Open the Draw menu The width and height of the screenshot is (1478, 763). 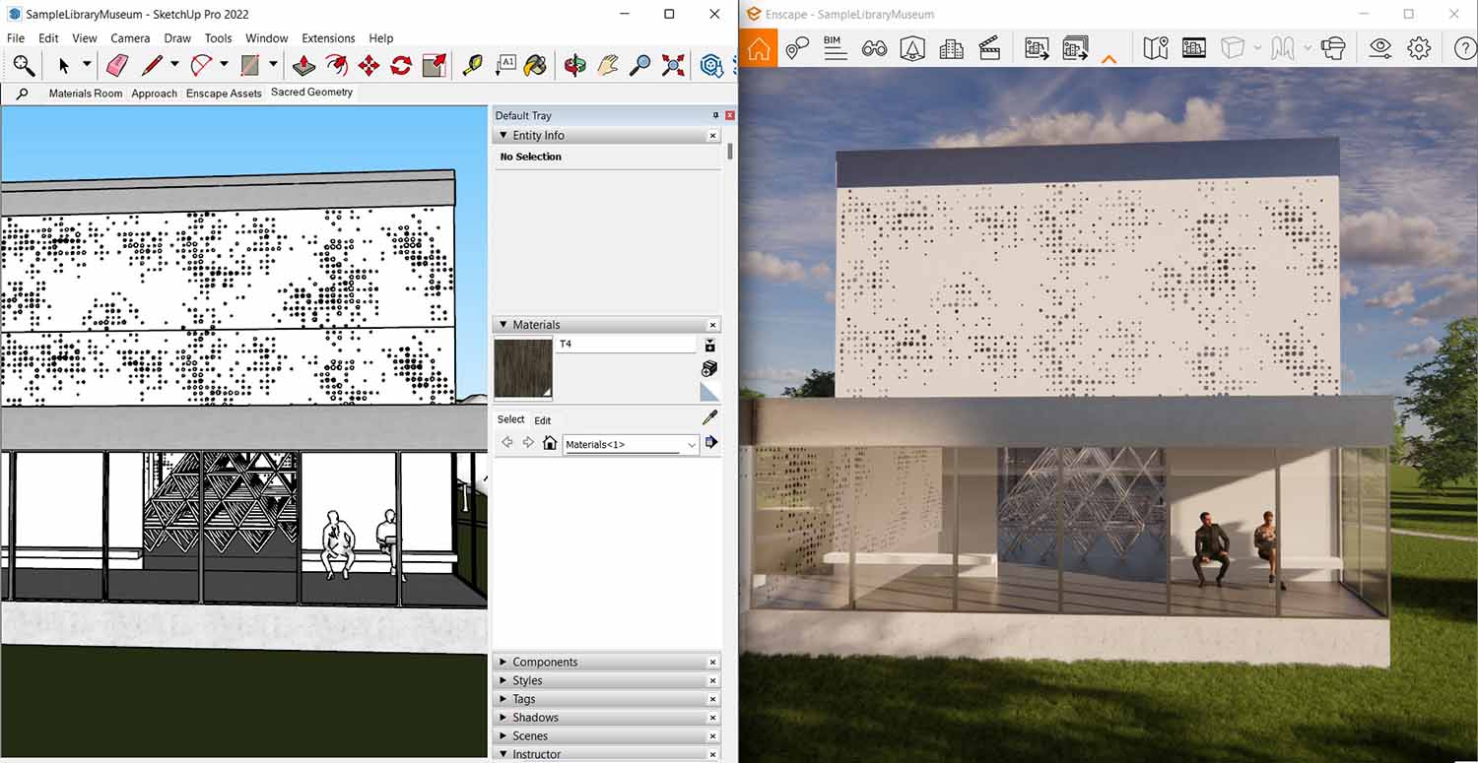coord(177,38)
